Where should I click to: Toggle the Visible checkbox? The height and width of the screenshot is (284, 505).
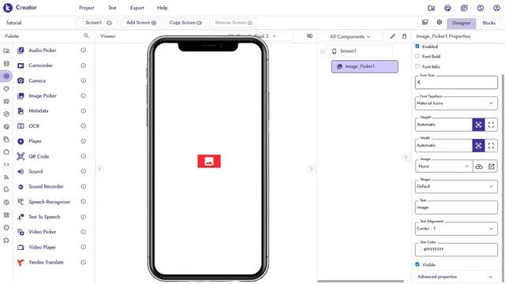coord(417,264)
